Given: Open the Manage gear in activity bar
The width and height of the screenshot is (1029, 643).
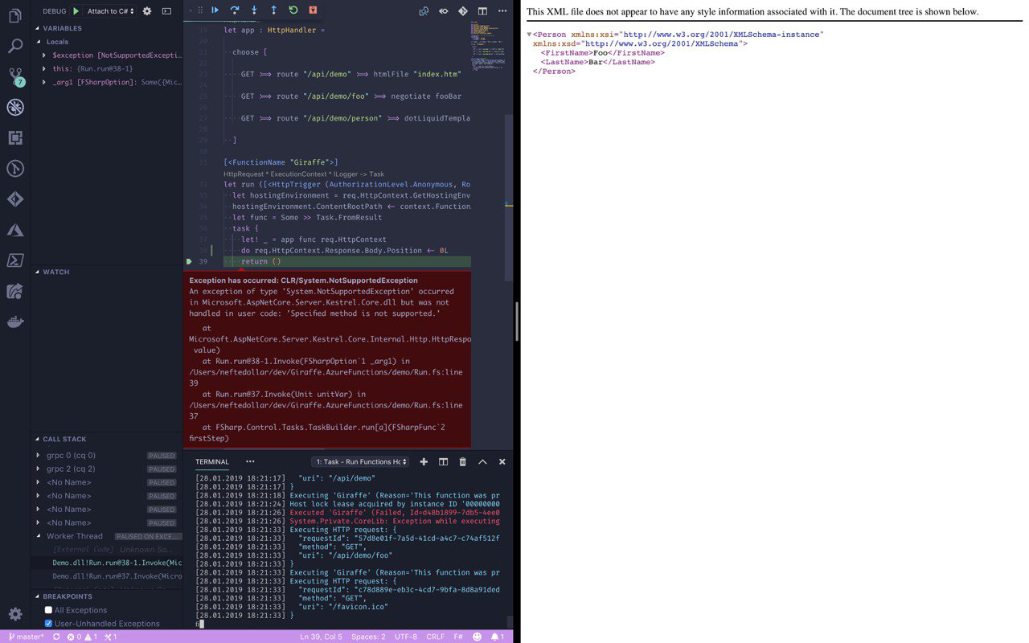Looking at the screenshot, I should 15,614.
